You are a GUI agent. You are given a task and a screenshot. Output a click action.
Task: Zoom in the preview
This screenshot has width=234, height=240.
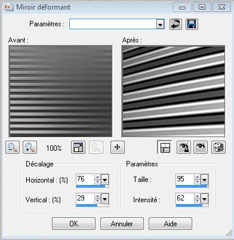tap(30, 147)
